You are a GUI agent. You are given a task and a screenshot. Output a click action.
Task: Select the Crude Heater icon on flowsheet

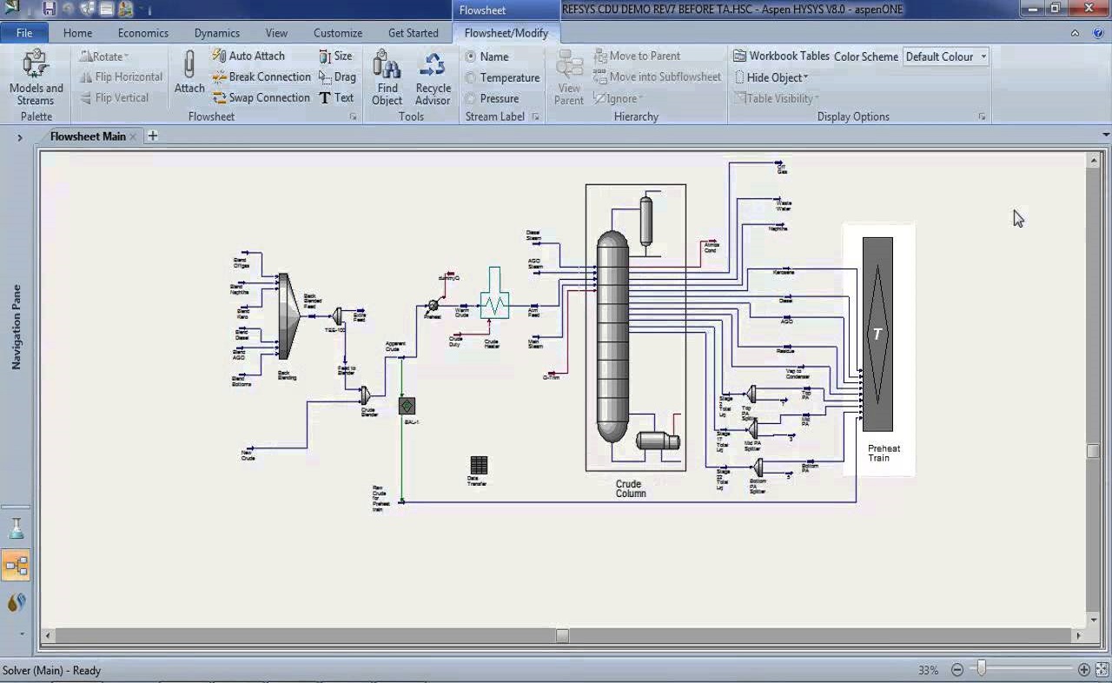[x=495, y=294]
